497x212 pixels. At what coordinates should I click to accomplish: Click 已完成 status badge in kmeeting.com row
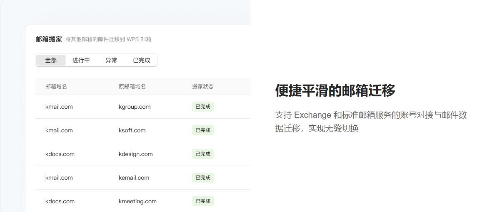(x=203, y=201)
